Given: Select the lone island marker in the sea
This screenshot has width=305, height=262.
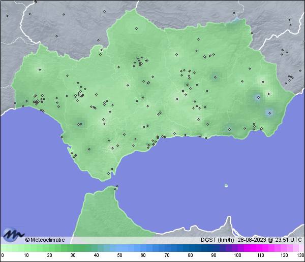Looking at the screenshot, I should point(226,185).
